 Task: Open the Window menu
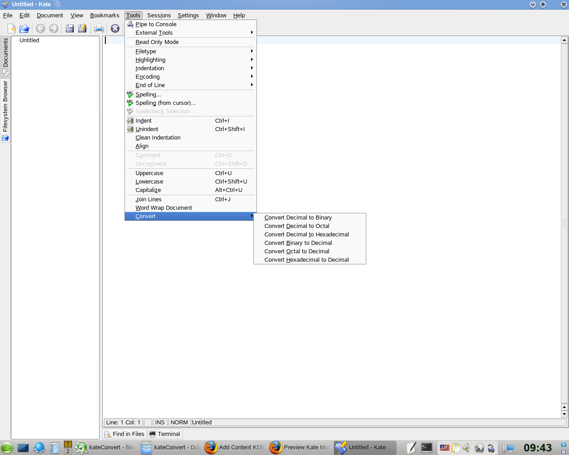(x=216, y=15)
